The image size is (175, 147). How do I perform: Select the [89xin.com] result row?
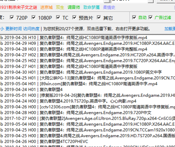pos(87,84)
